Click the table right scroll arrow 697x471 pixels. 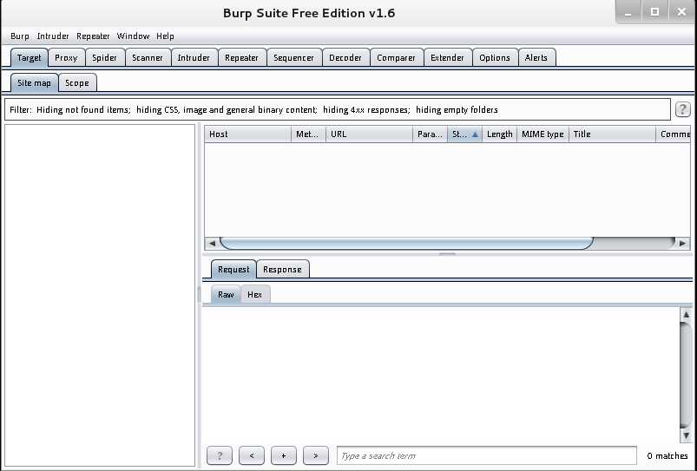682,243
